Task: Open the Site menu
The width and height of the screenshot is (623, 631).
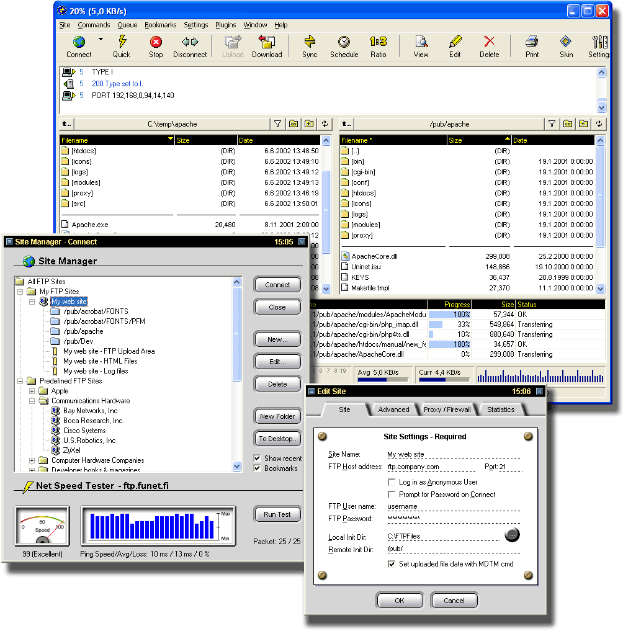Action: point(65,25)
